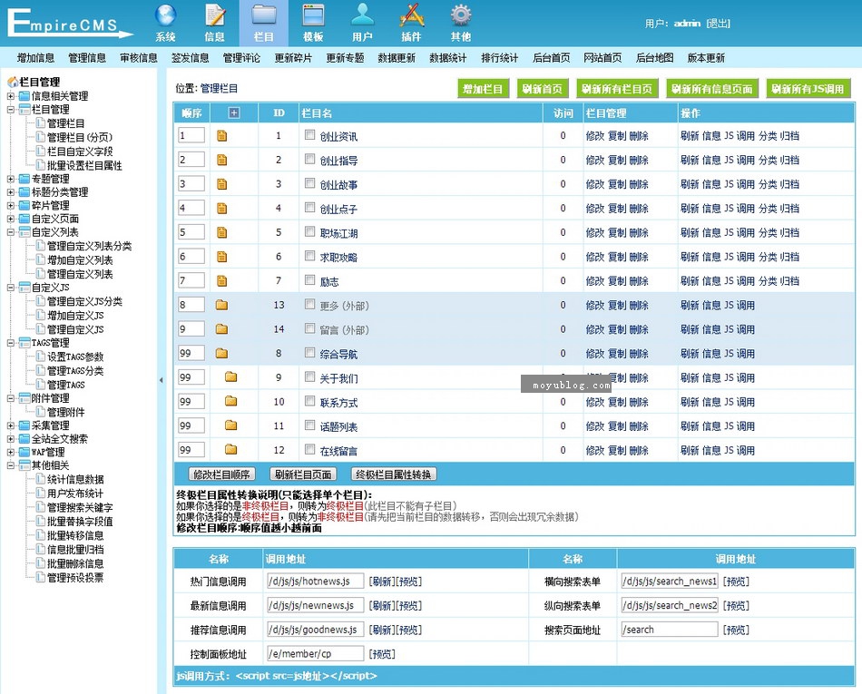
Task: Click the page icon in 职场江湖 row
Action: pyautogui.click(x=221, y=232)
